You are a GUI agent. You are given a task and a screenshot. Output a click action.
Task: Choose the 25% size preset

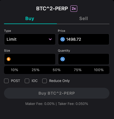click(36, 70)
